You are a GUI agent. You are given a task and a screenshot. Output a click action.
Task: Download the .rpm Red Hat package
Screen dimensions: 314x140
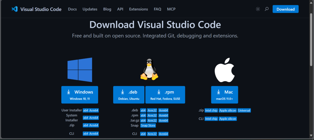click(165, 95)
